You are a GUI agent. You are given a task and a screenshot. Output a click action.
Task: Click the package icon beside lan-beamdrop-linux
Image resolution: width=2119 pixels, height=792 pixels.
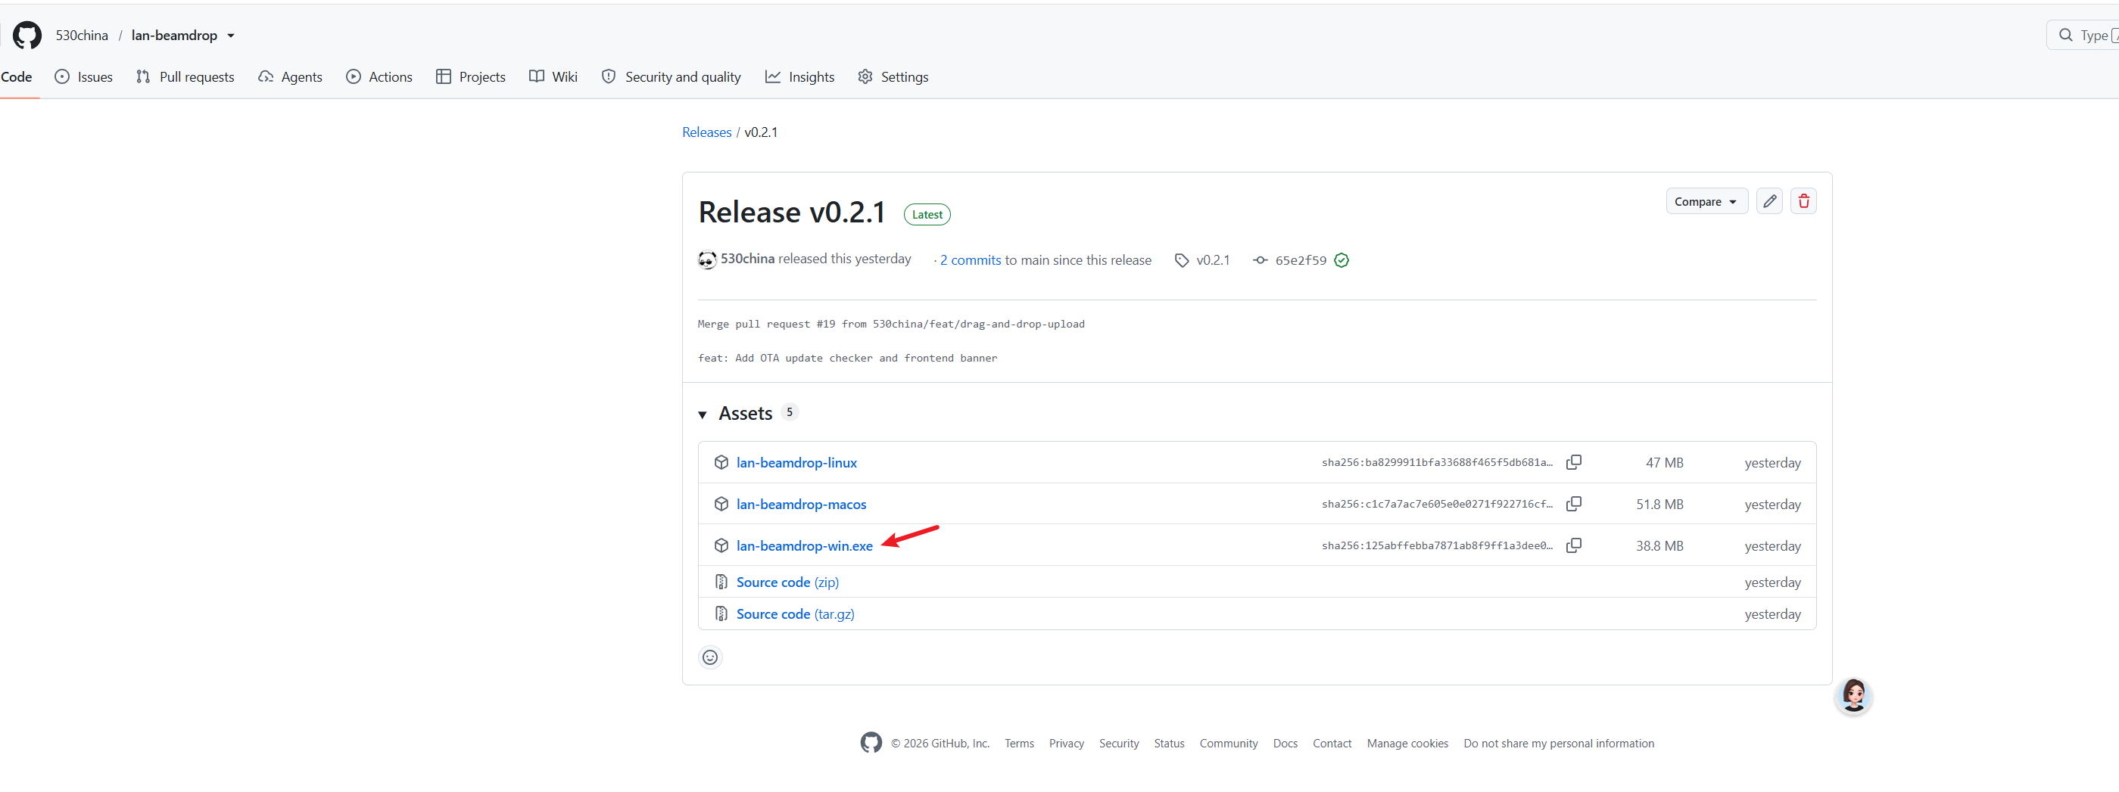[x=721, y=462]
